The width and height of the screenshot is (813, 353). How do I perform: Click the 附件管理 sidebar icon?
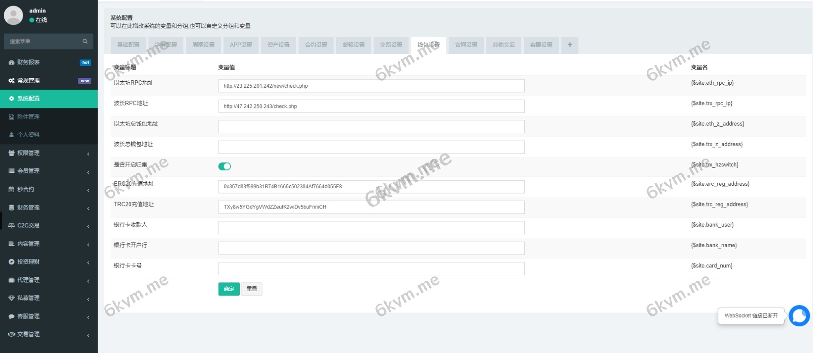(x=12, y=117)
